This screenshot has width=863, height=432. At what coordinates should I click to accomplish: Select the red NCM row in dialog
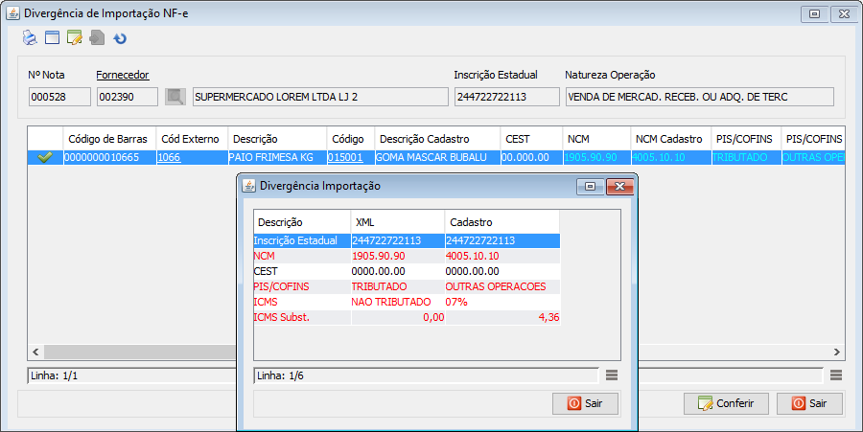tap(407, 256)
